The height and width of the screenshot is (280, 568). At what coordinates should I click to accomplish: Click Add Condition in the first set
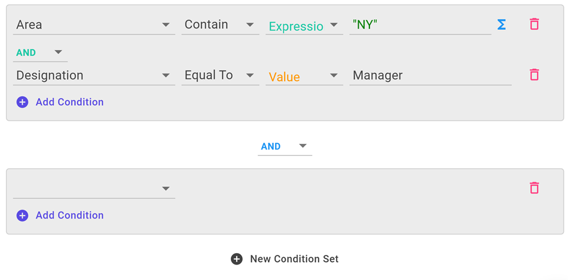pos(69,102)
